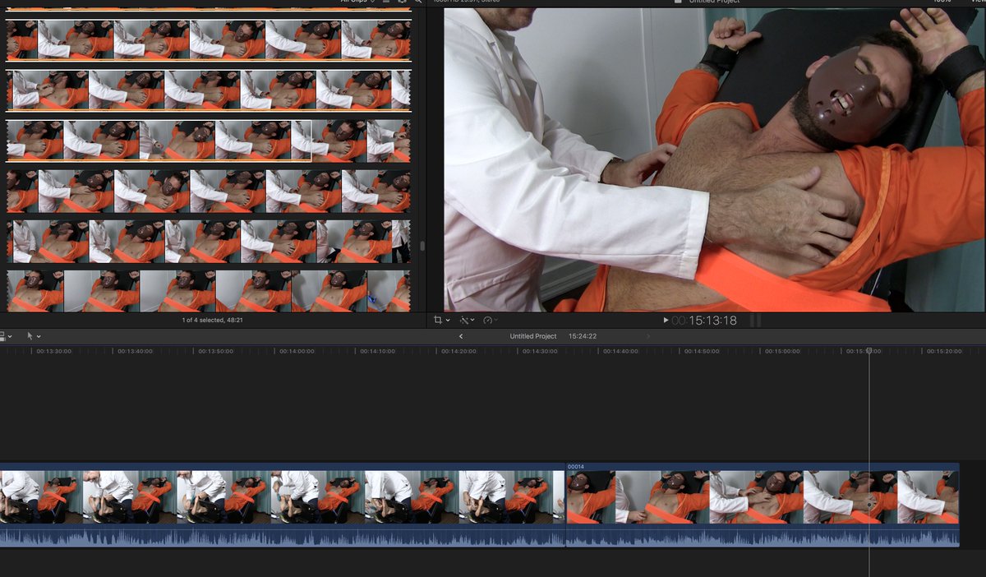Select the 00014 clip label in timeline

point(576,467)
